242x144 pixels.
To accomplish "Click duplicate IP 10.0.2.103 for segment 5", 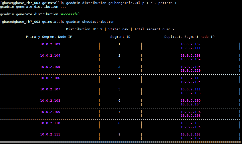I will click(191, 93).
